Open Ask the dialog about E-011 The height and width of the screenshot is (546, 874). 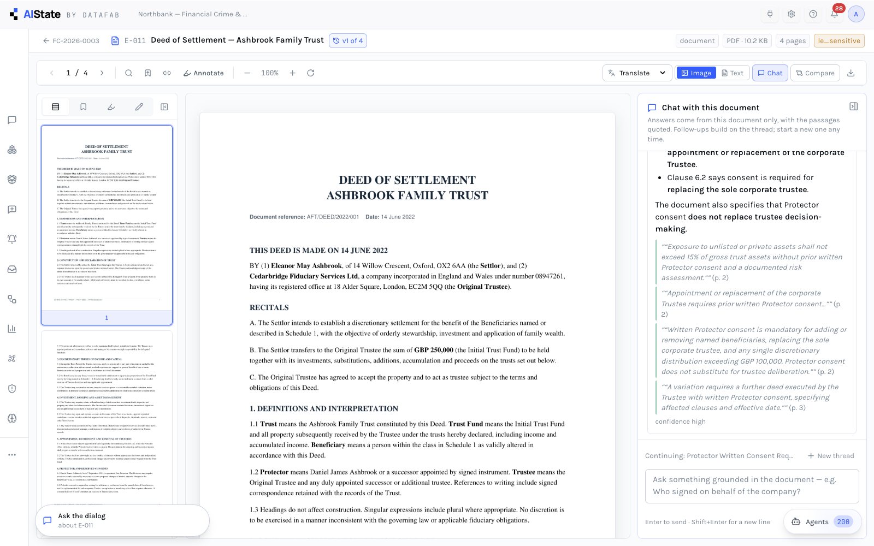pos(122,520)
